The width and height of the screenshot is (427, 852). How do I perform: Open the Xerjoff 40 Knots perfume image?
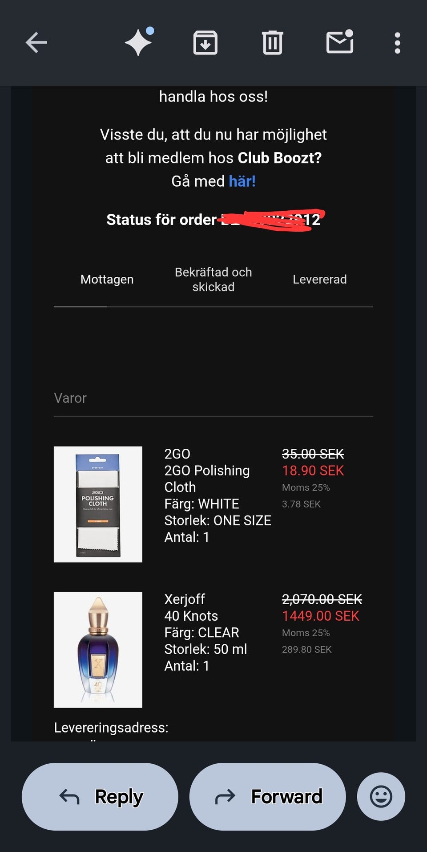pyautogui.click(x=98, y=649)
